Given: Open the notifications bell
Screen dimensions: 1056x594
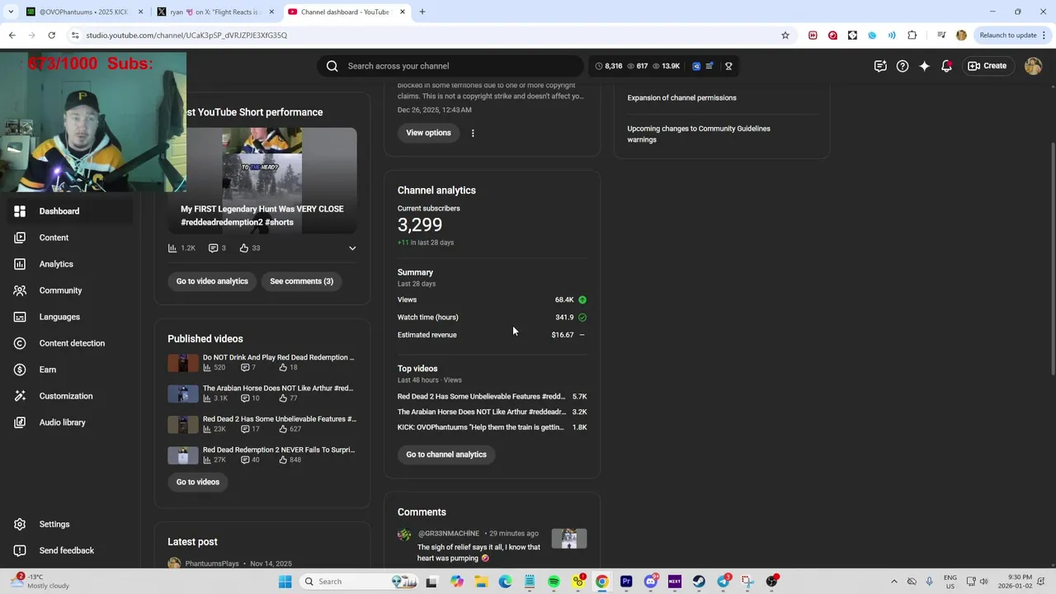Looking at the screenshot, I should tap(946, 66).
